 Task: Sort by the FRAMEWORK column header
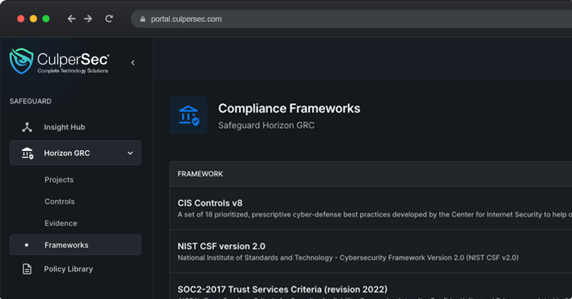pyautogui.click(x=200, y=174)
